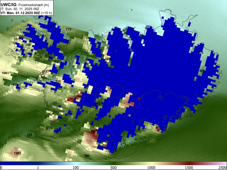
Task: Click the 1 tick on the color scale
Action: 38,168
